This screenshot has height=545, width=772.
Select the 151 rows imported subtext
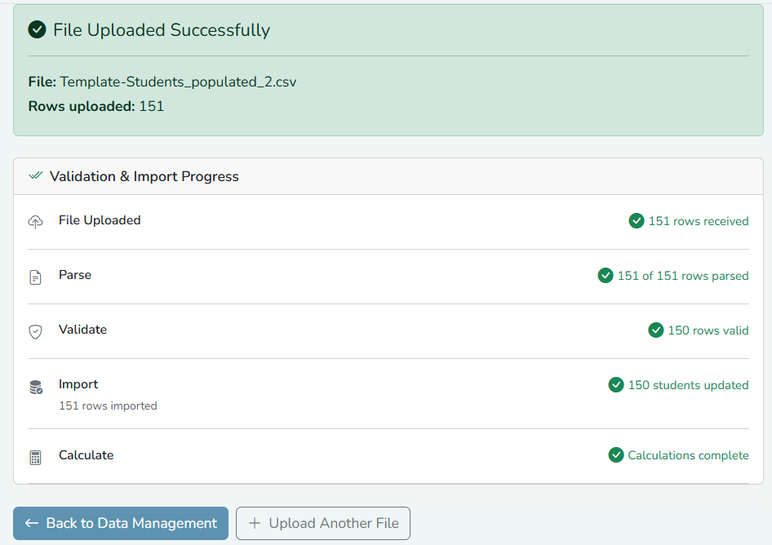point(108,405)
